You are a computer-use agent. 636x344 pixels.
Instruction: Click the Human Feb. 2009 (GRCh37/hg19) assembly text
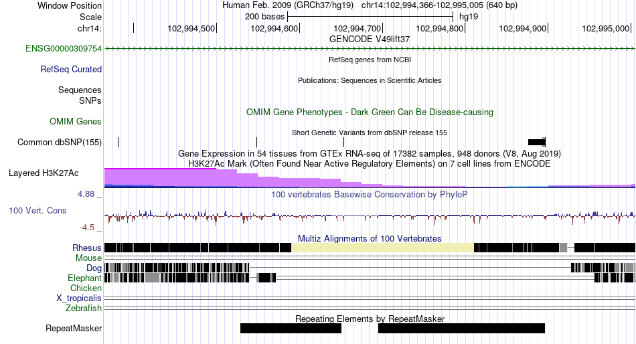288,5
